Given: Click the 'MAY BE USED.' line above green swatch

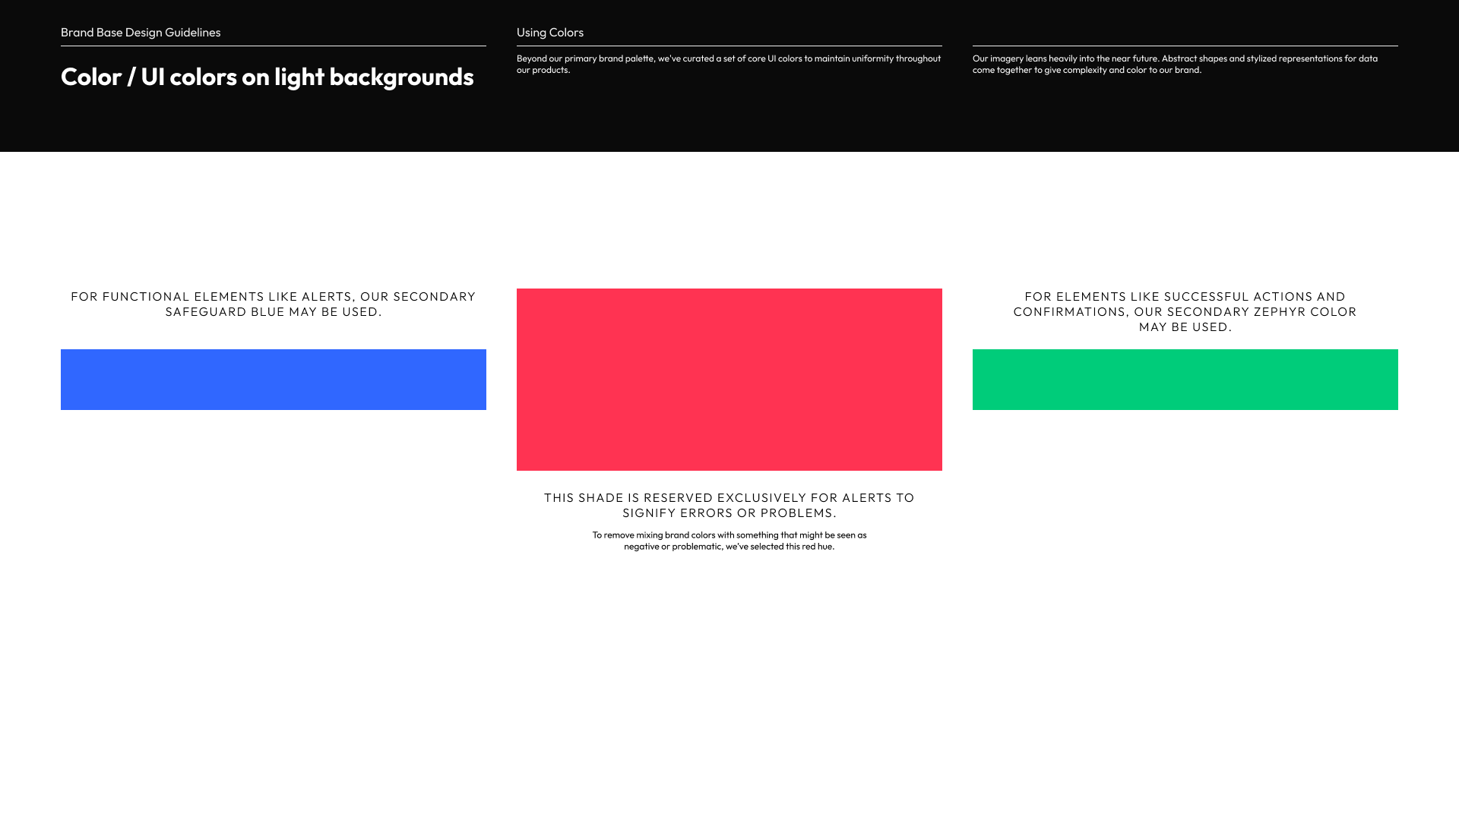Looking at the screenshot, I should 1185,327.
